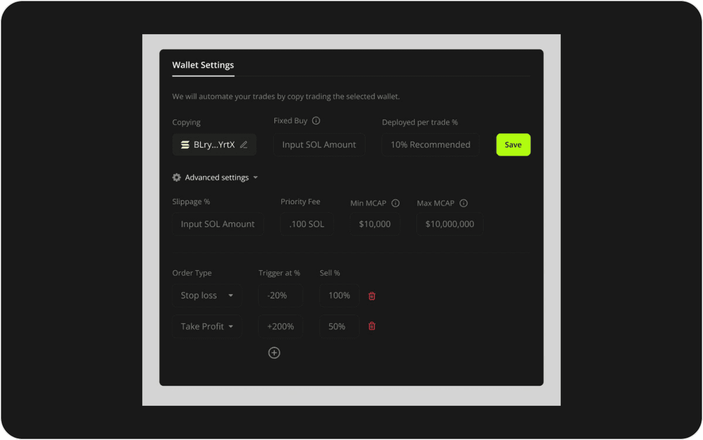Show Max MCAP info tooltip
This screenshot has height=440, width=703.
tap(463, 203)
